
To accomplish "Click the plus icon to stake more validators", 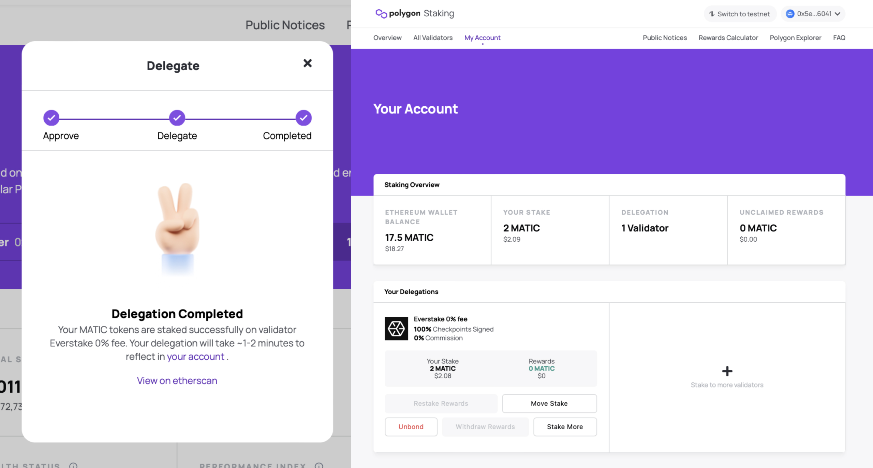I will click(727, 371).
